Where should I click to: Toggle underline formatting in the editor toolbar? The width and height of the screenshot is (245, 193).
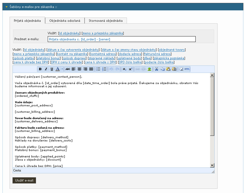coord(52,69)
